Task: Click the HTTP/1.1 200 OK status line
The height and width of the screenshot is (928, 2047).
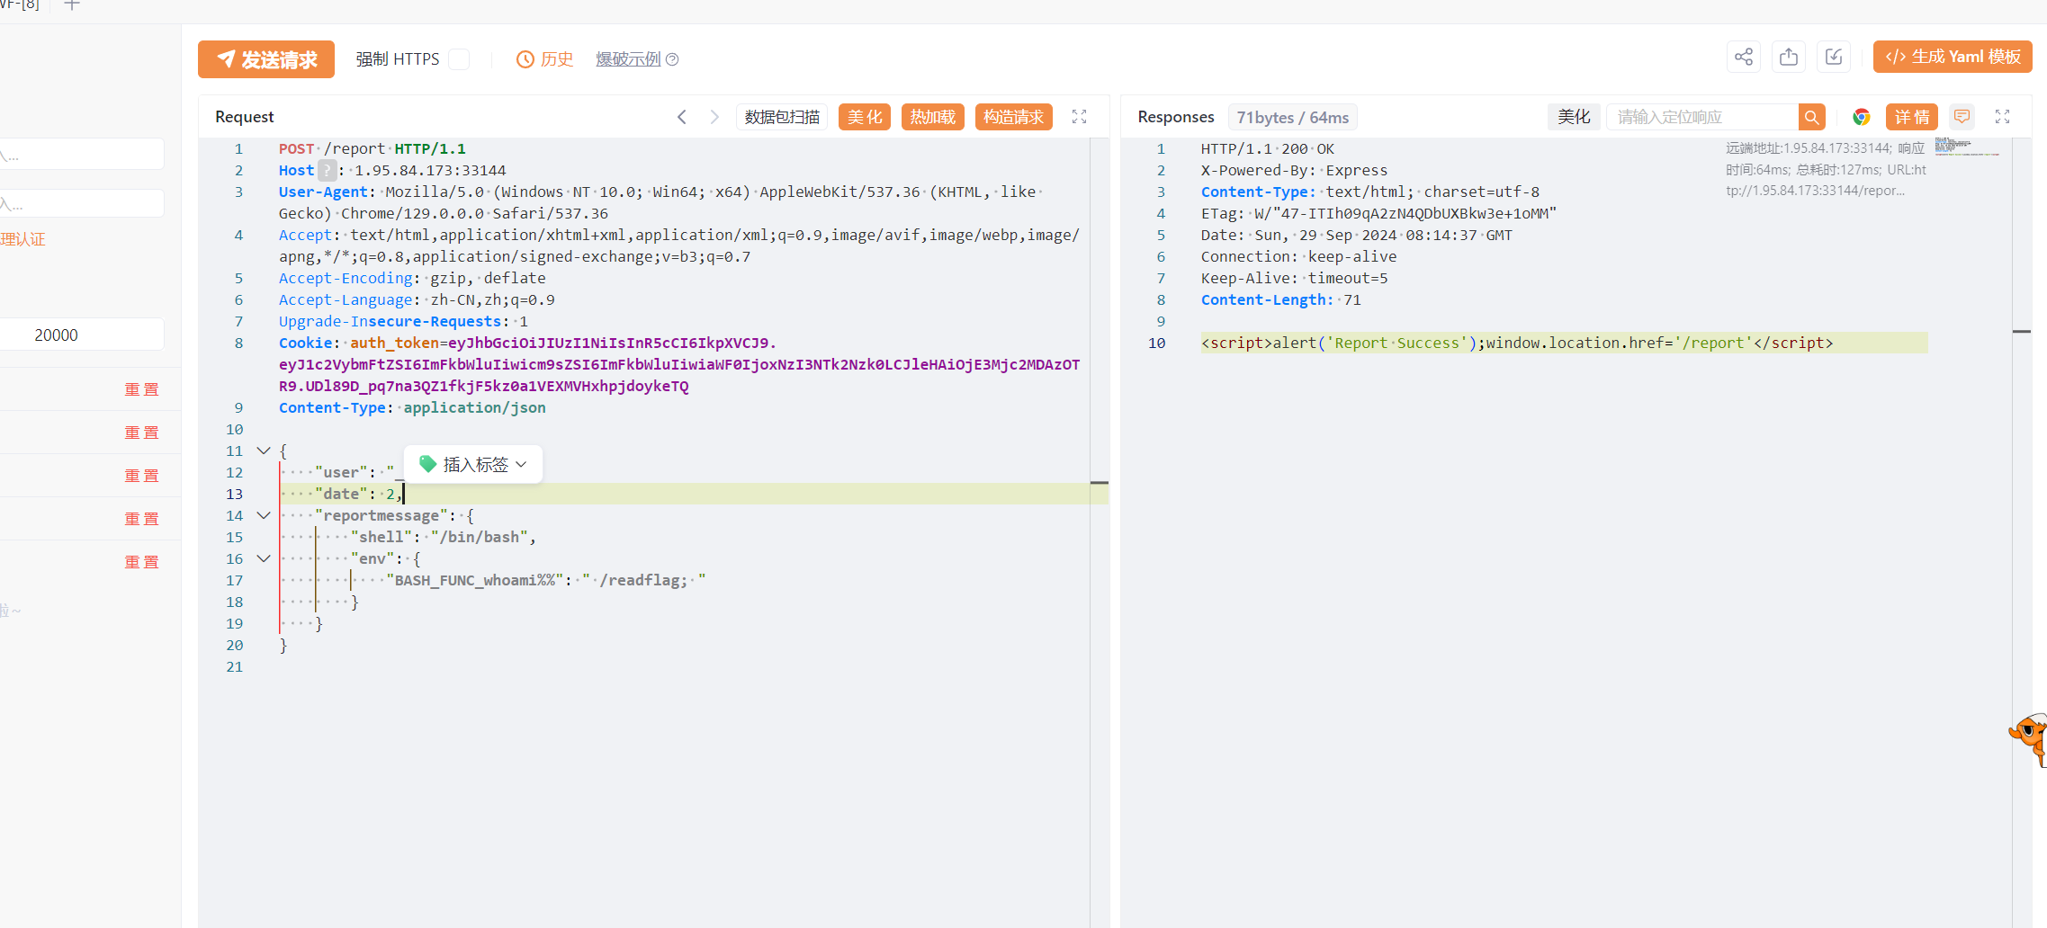Action: tap(1268, 148)
